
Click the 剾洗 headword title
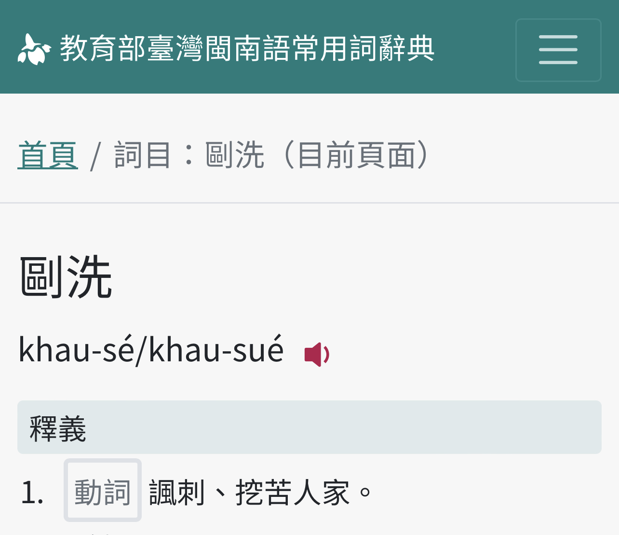66,277
